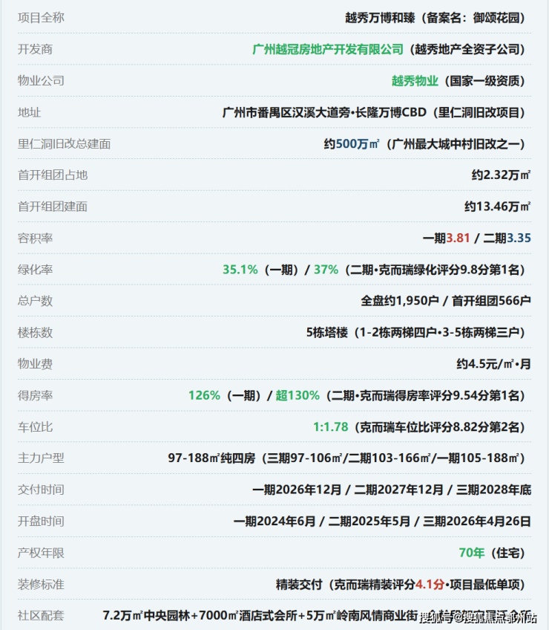This screenshot has height=630, width=549.
Task: Select the 装修标准 row label
Action: pyautogui.click(x=41, y=584)
